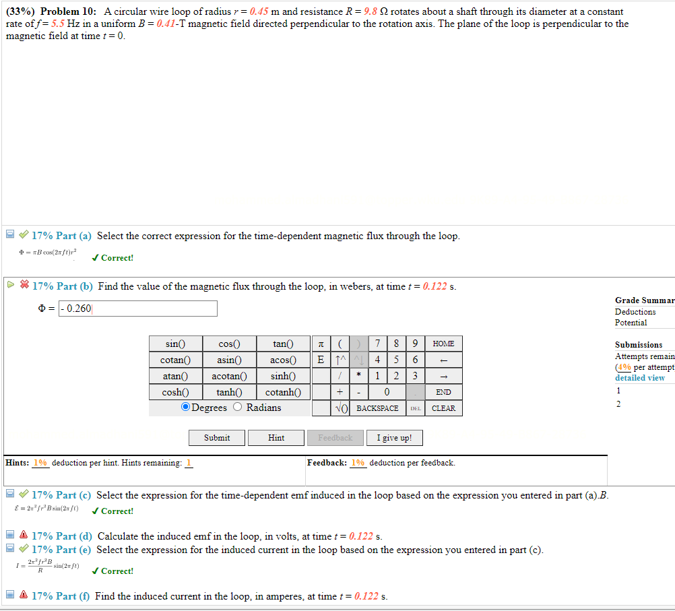Collapse Part (f) using its minimize box
Viewport: 675px width, 611px height.
[x=9, y=596]
